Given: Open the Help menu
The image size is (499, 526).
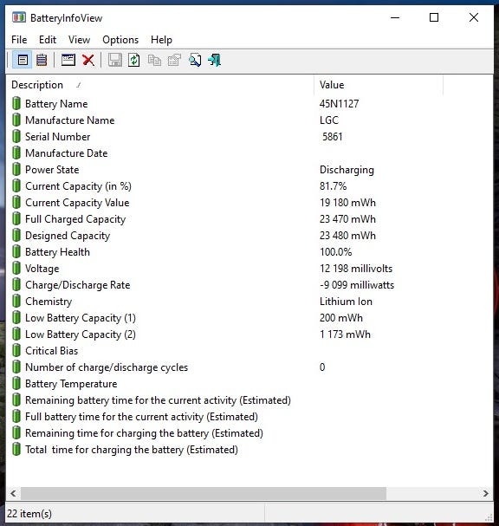Looking at the screenshot, I should [x=161, y=40].
